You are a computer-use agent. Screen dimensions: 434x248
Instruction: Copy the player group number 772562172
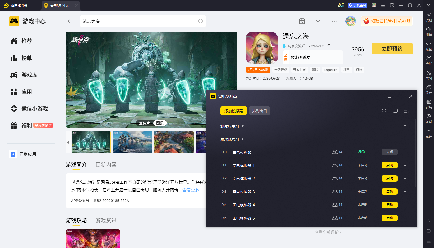(x=329, y=46)
